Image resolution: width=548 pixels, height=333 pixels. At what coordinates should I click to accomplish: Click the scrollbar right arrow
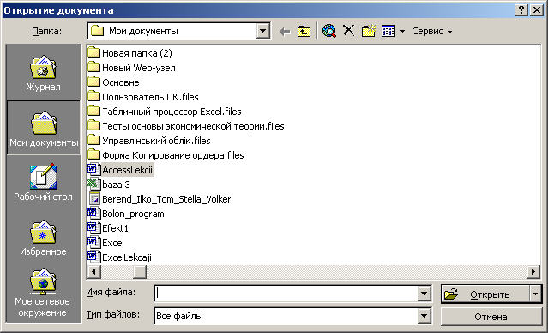tap(533, 271)
